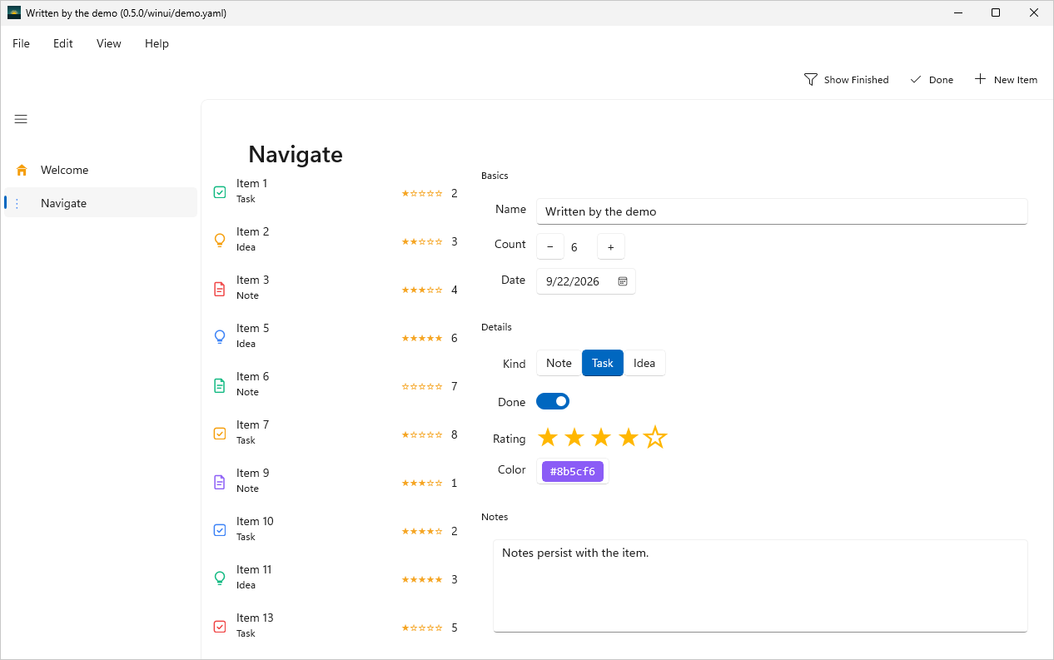Increase the Count value with plus button
1054x660 pixels.
611,246
